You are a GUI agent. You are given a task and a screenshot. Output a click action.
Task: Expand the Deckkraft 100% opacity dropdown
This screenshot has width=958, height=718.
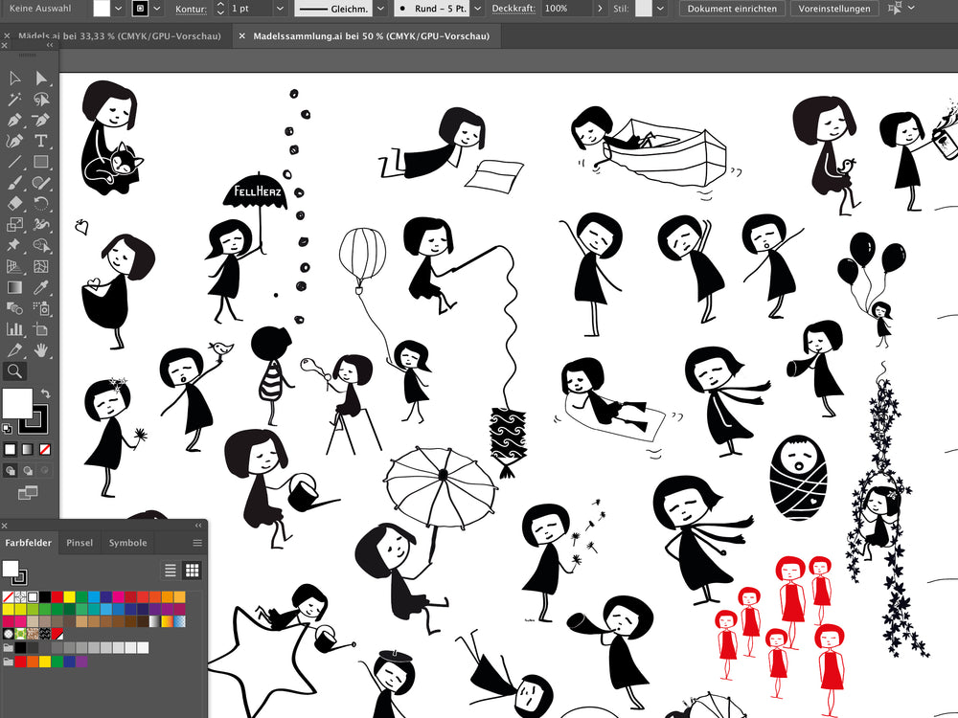[600, 9]
